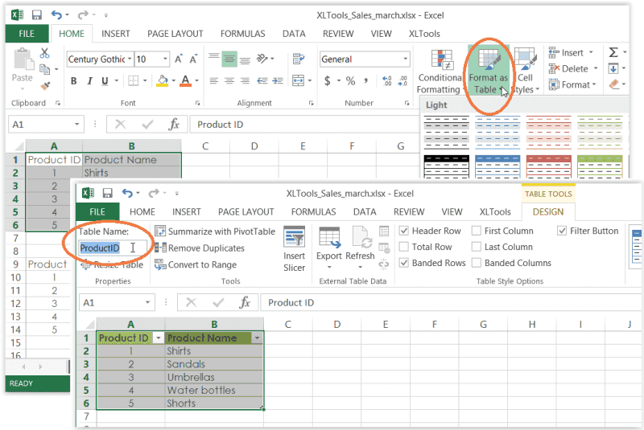
Task: Open the font size 10 dropdown
Action: [x=165, y=59]
